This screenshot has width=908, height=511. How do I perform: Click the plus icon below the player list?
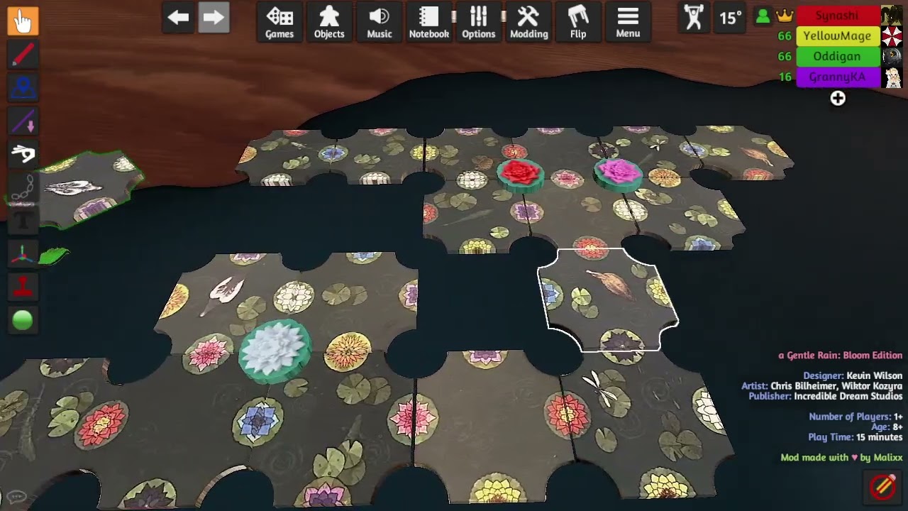pos(838,99)
